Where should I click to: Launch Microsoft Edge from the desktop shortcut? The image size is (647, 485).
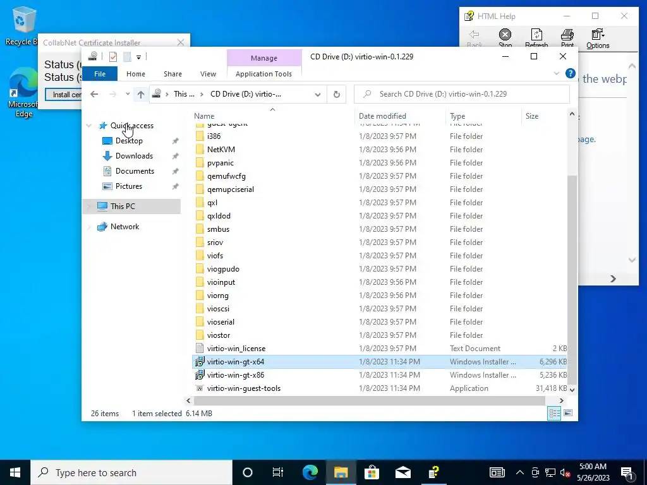coord(23,93)
